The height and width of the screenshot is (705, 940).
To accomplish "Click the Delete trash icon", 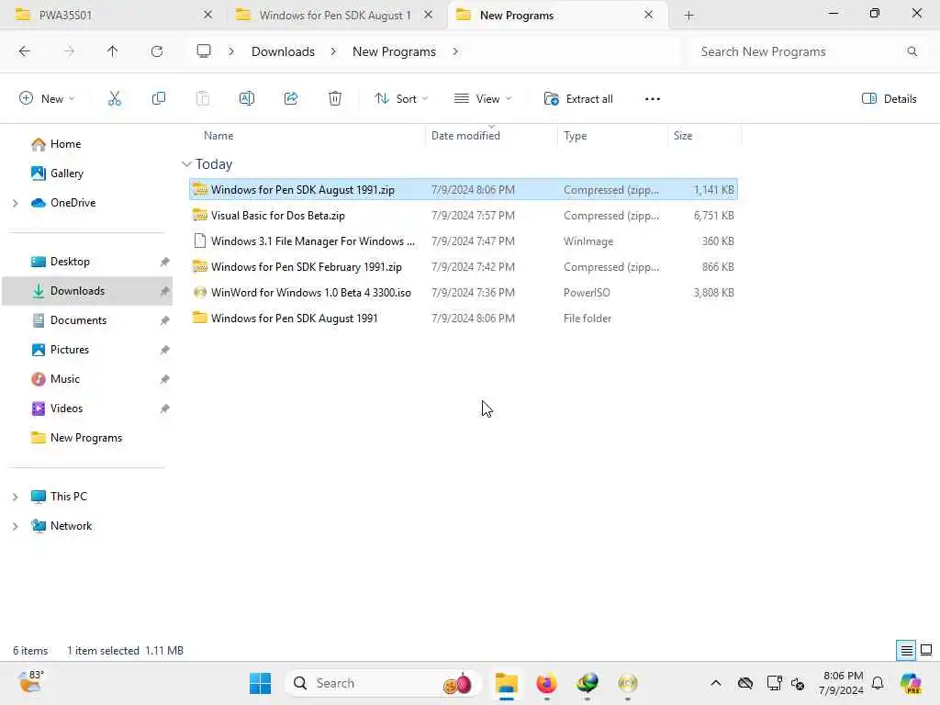I will pos(335,99).
